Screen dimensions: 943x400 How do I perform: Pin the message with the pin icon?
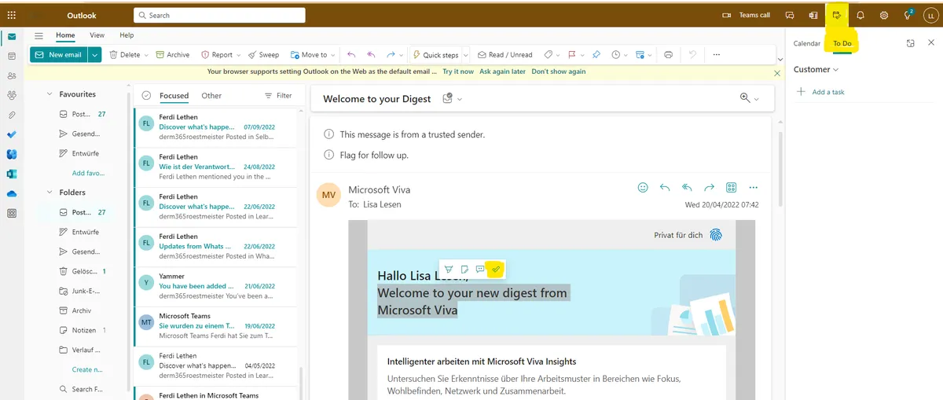pyautogui.click(x=596, y=55)
